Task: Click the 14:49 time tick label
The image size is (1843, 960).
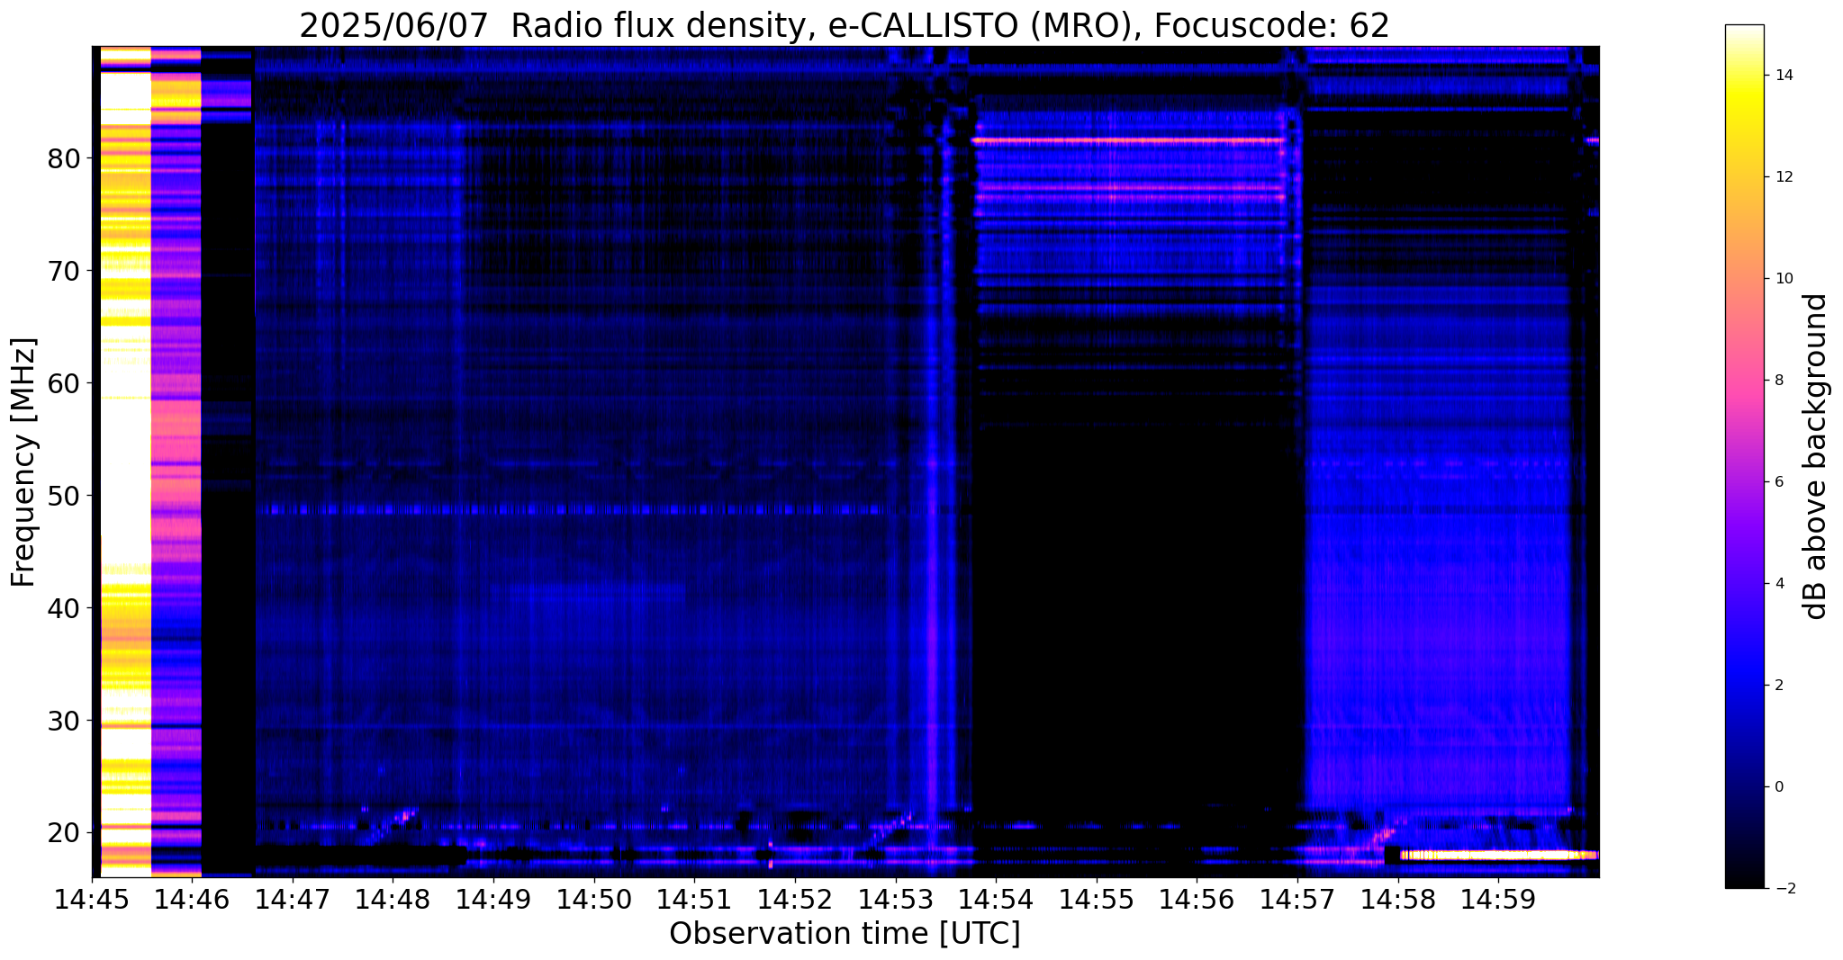Action: click(x=493, y=900)
